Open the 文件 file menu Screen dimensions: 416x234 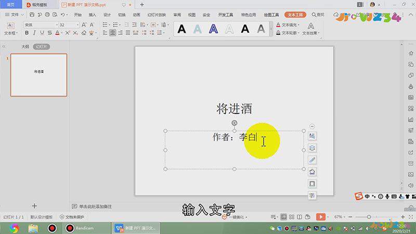[x=15, y=15]
